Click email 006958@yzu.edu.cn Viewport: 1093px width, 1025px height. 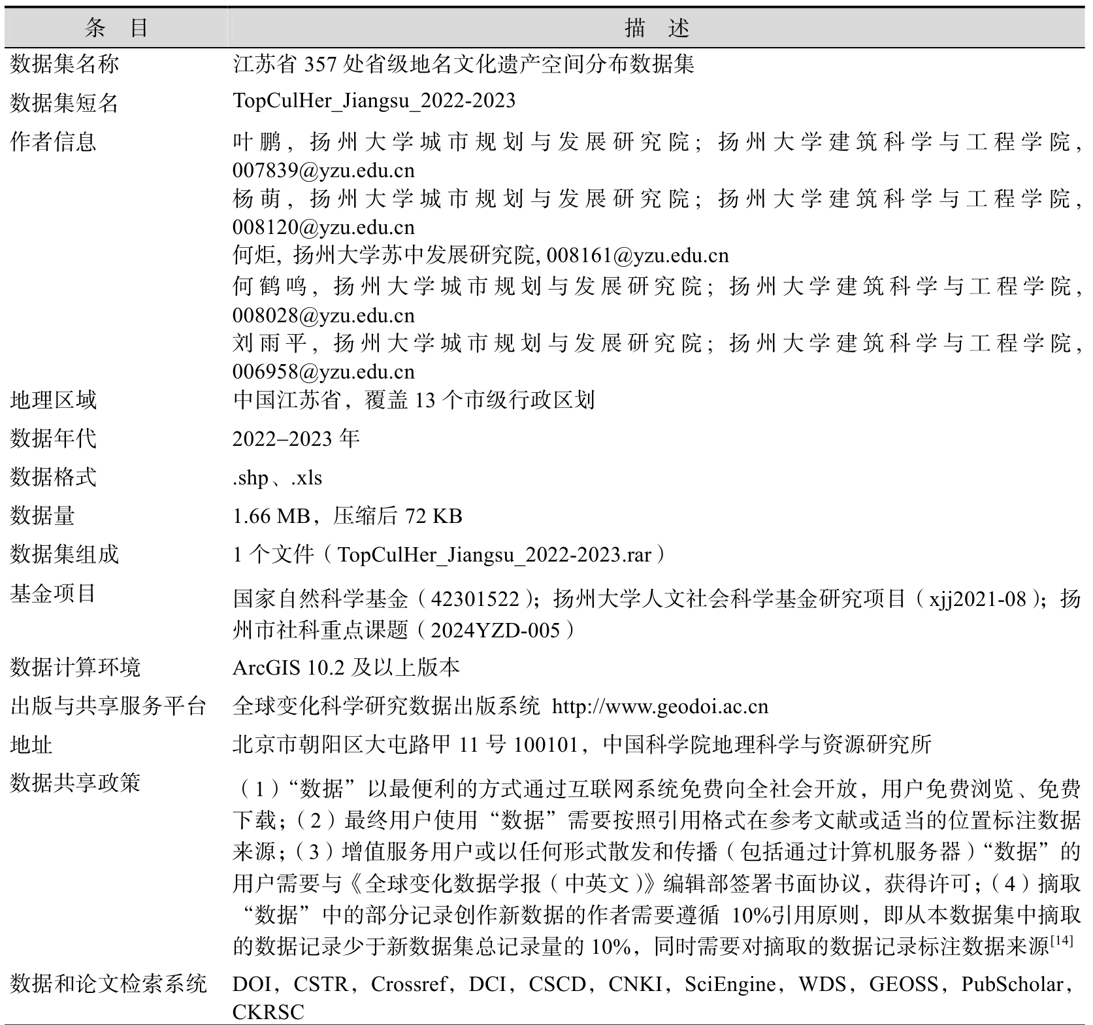323,371
